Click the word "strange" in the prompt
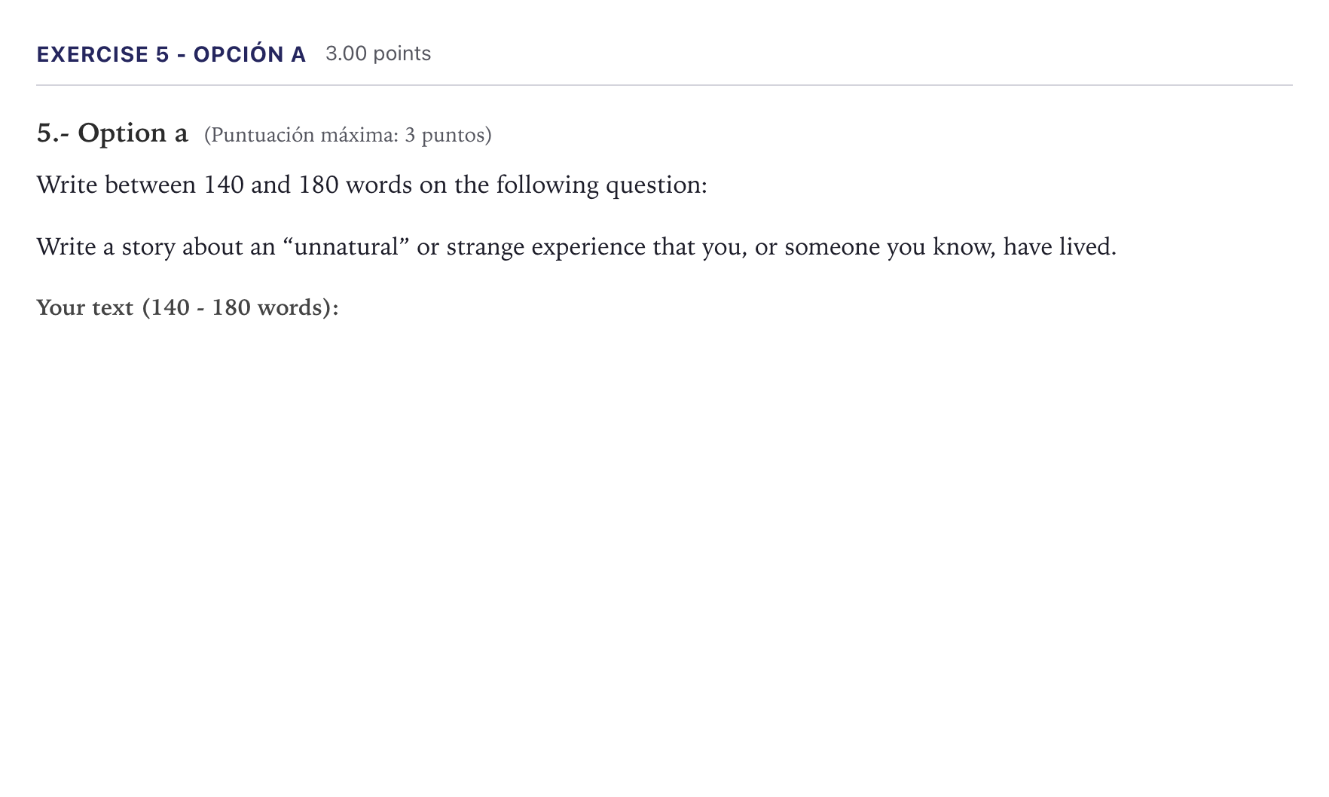 click(x=485, y=247)
